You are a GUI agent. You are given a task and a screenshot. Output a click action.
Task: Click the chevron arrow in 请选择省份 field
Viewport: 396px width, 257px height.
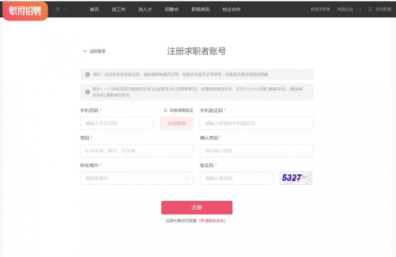click(187, 178)
